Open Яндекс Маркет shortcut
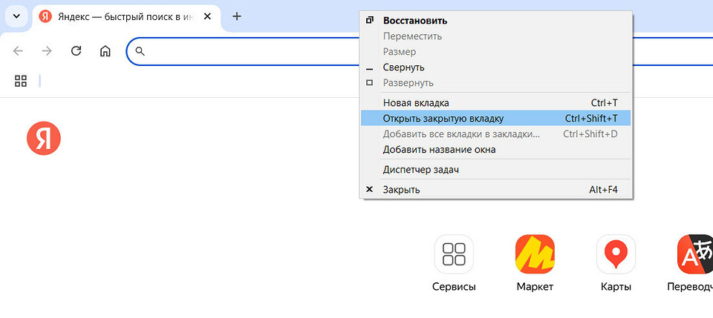Viewport: 713px width, 318px height. point(535,255)
